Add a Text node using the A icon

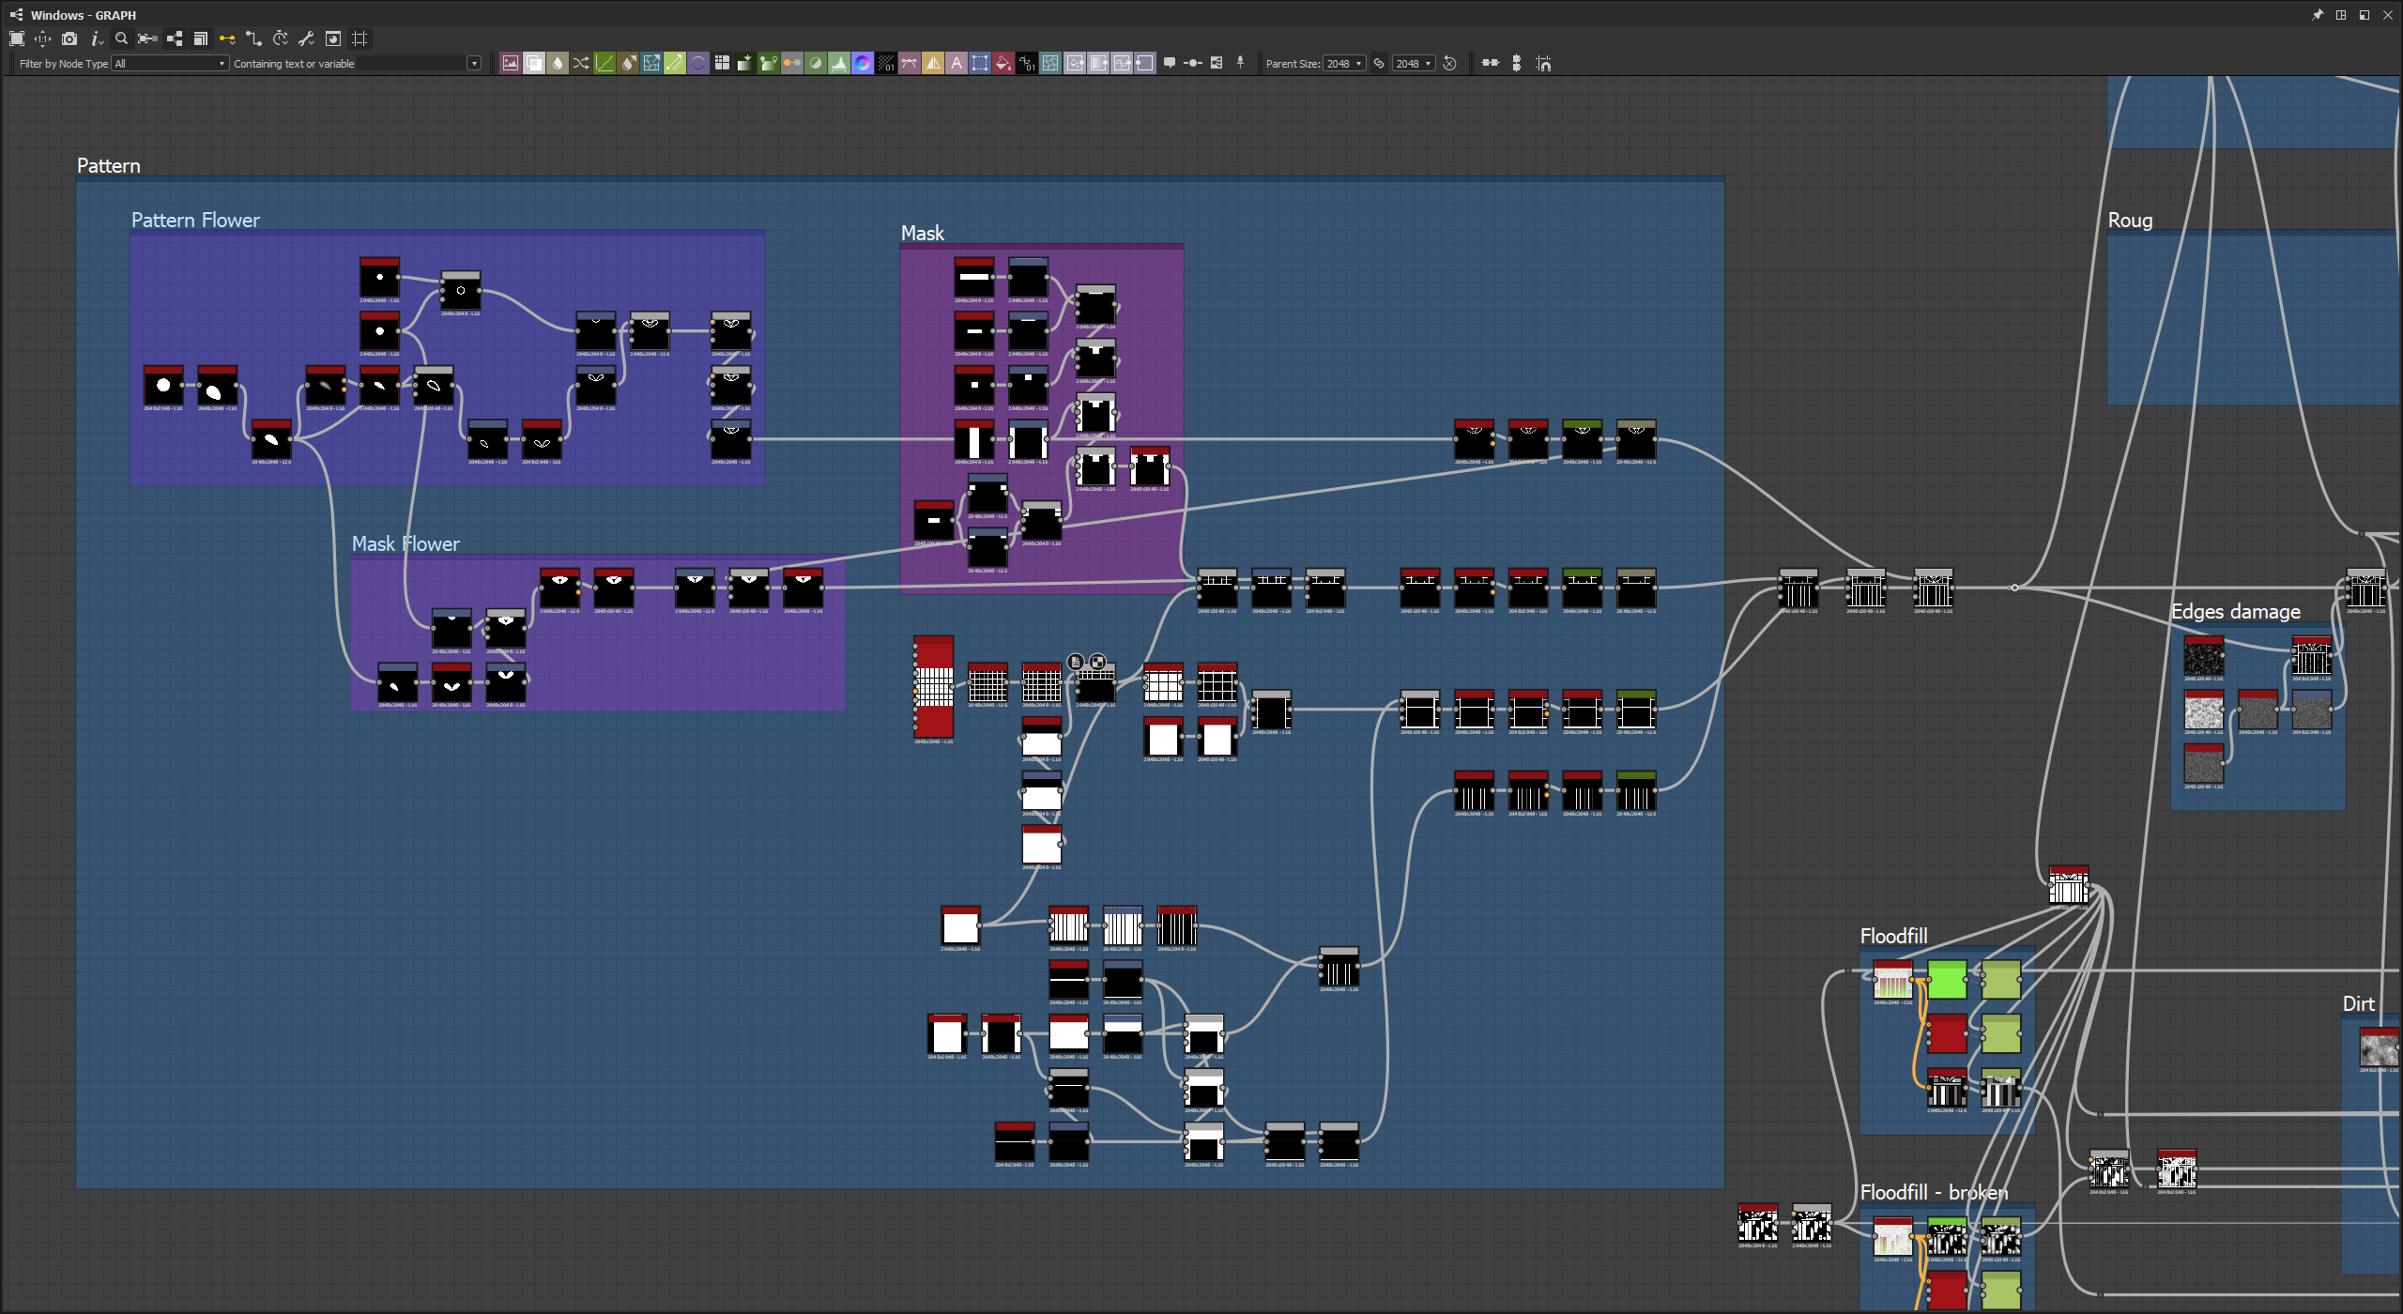click(957, 64)
